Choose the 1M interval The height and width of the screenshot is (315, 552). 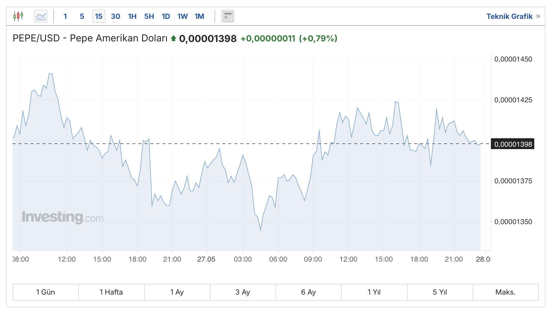tap(199, 16)
